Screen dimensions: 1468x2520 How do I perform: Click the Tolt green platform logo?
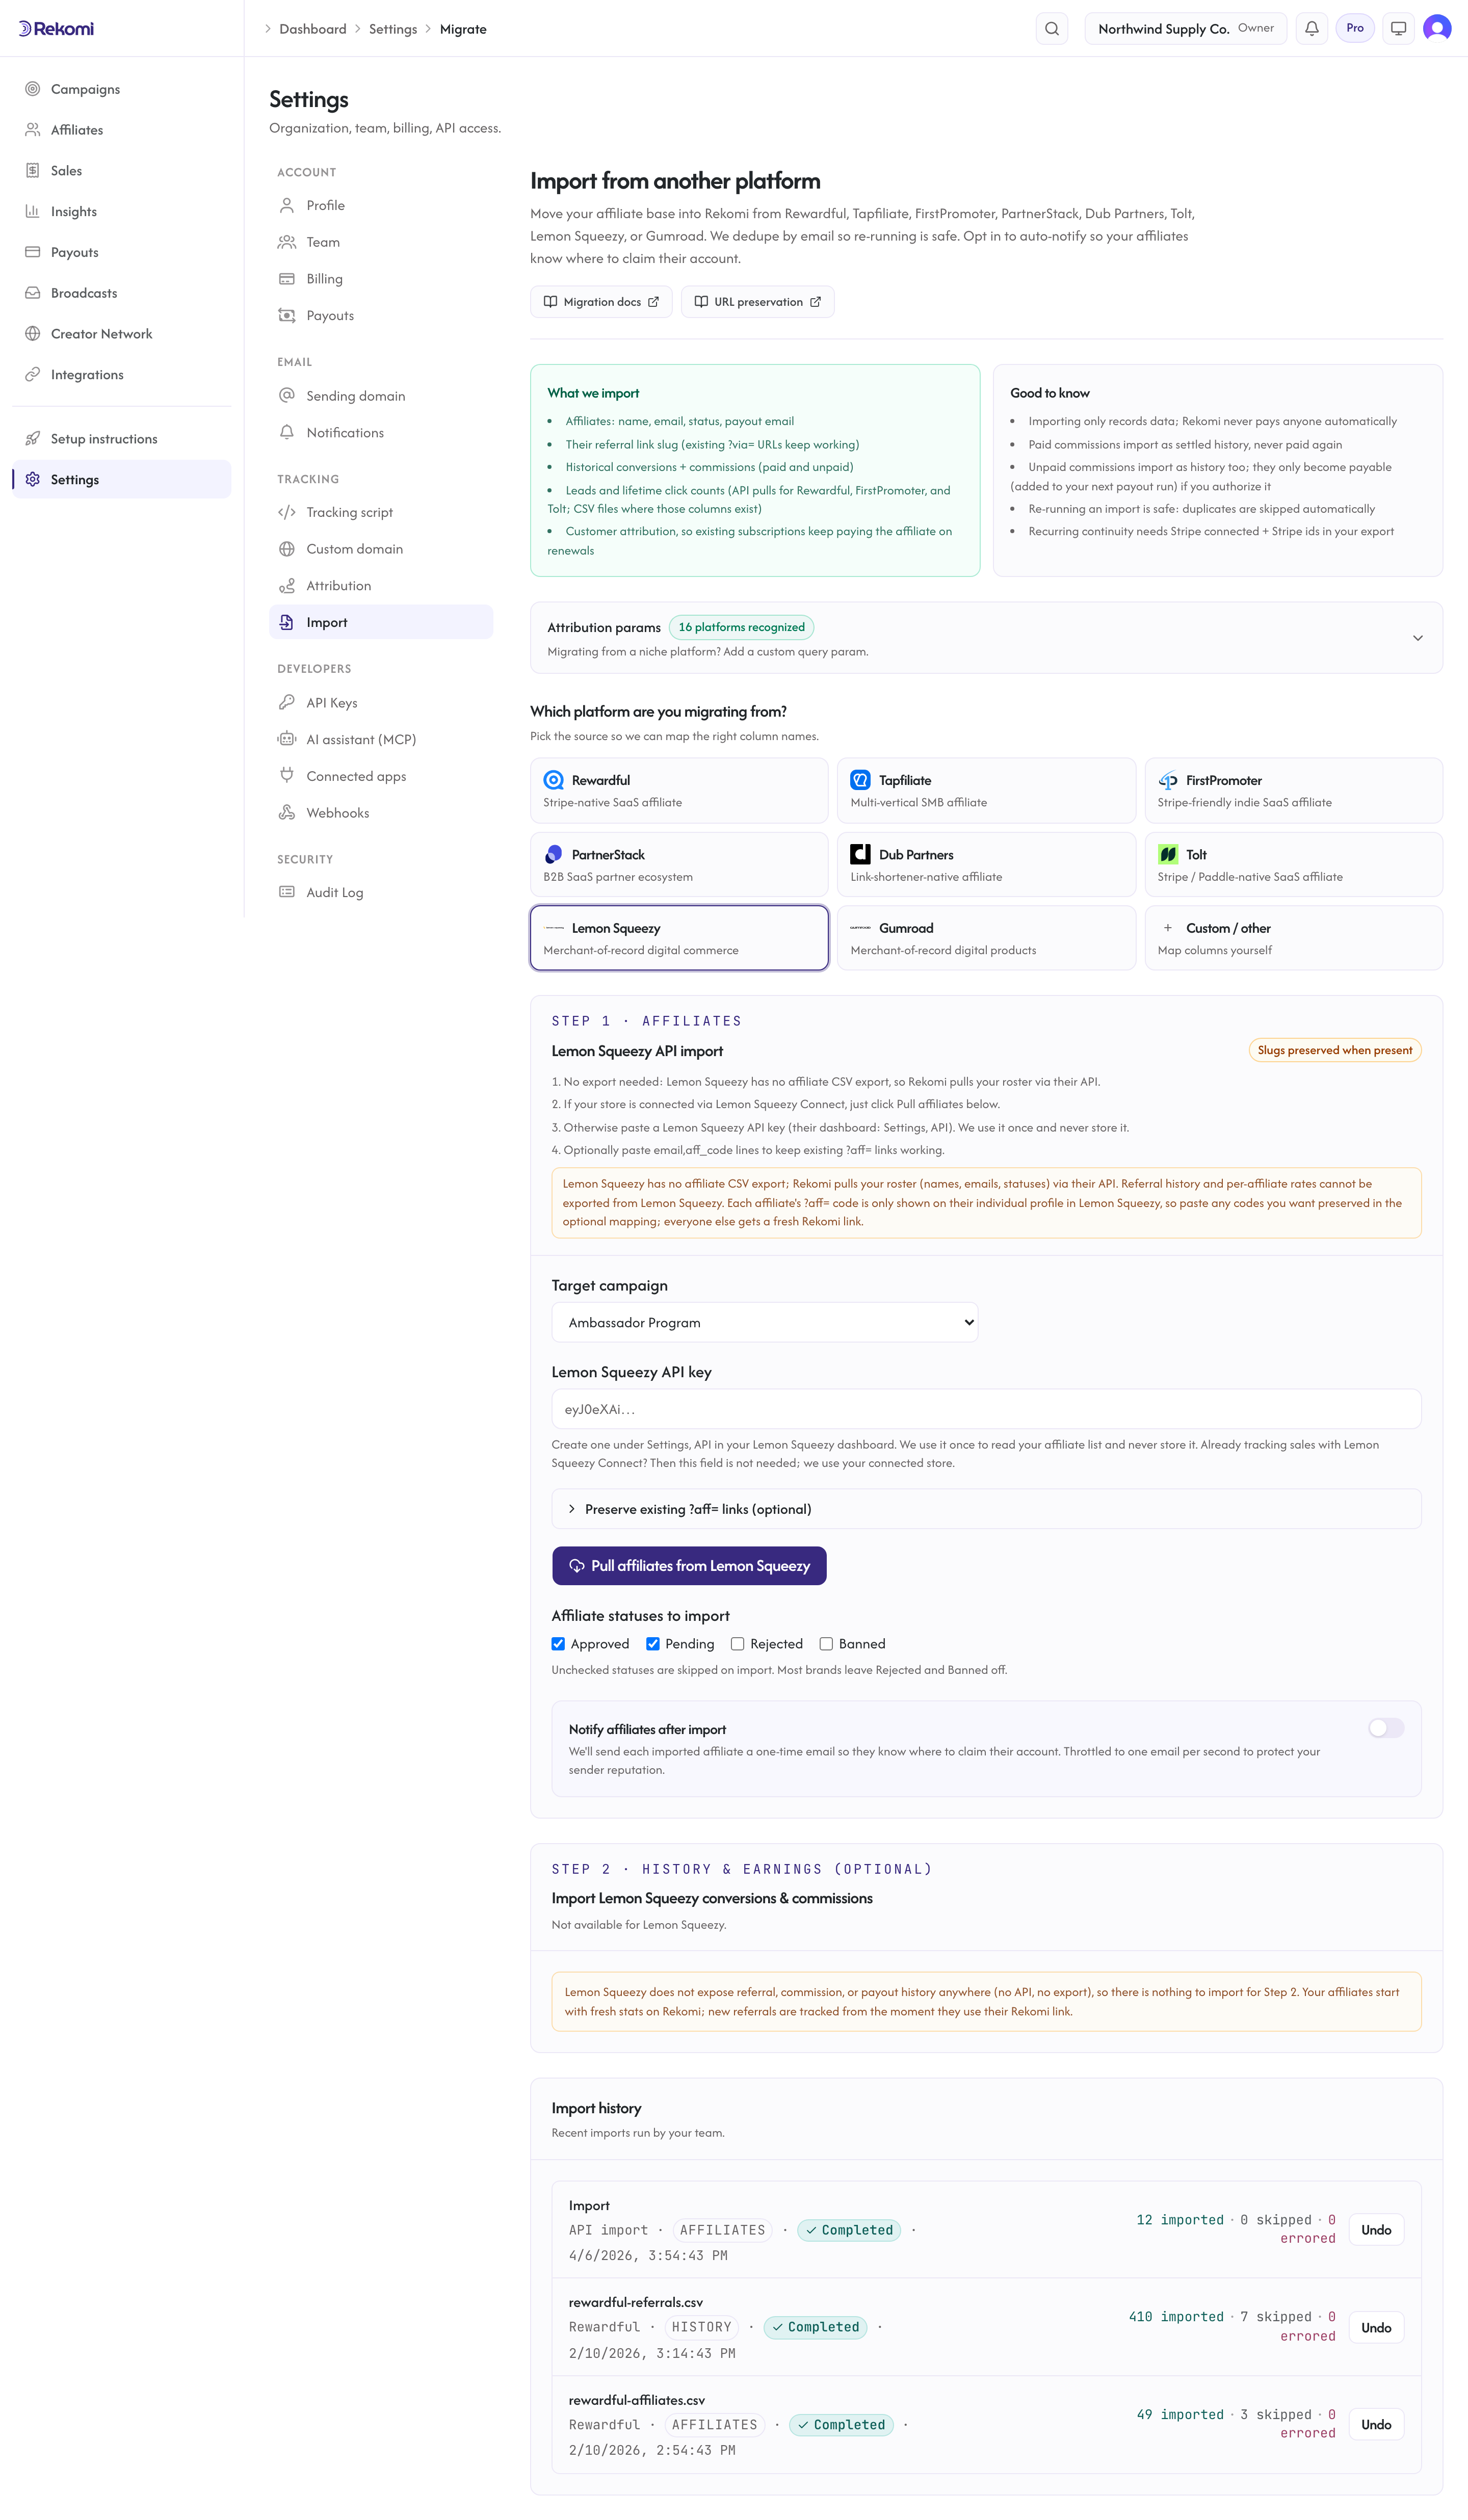click(x=1167, y=854)
